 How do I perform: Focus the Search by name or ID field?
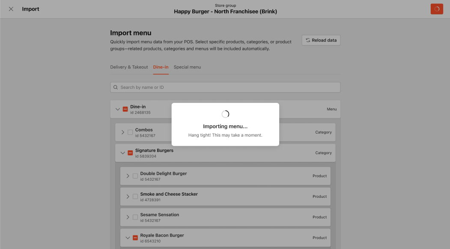point(225,87)
